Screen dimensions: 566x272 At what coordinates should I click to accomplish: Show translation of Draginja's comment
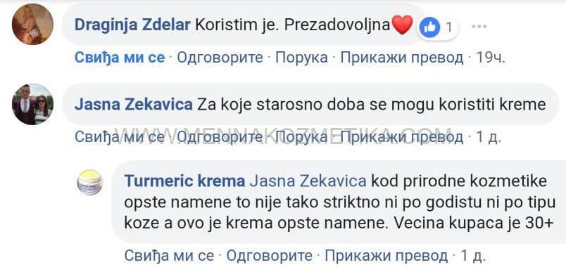[402, 58]
